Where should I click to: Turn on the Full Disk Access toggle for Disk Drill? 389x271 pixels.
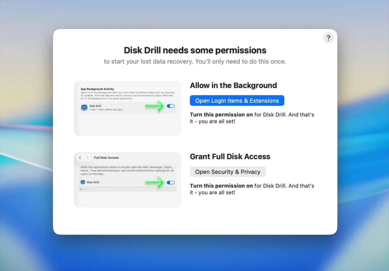(170, 182)
